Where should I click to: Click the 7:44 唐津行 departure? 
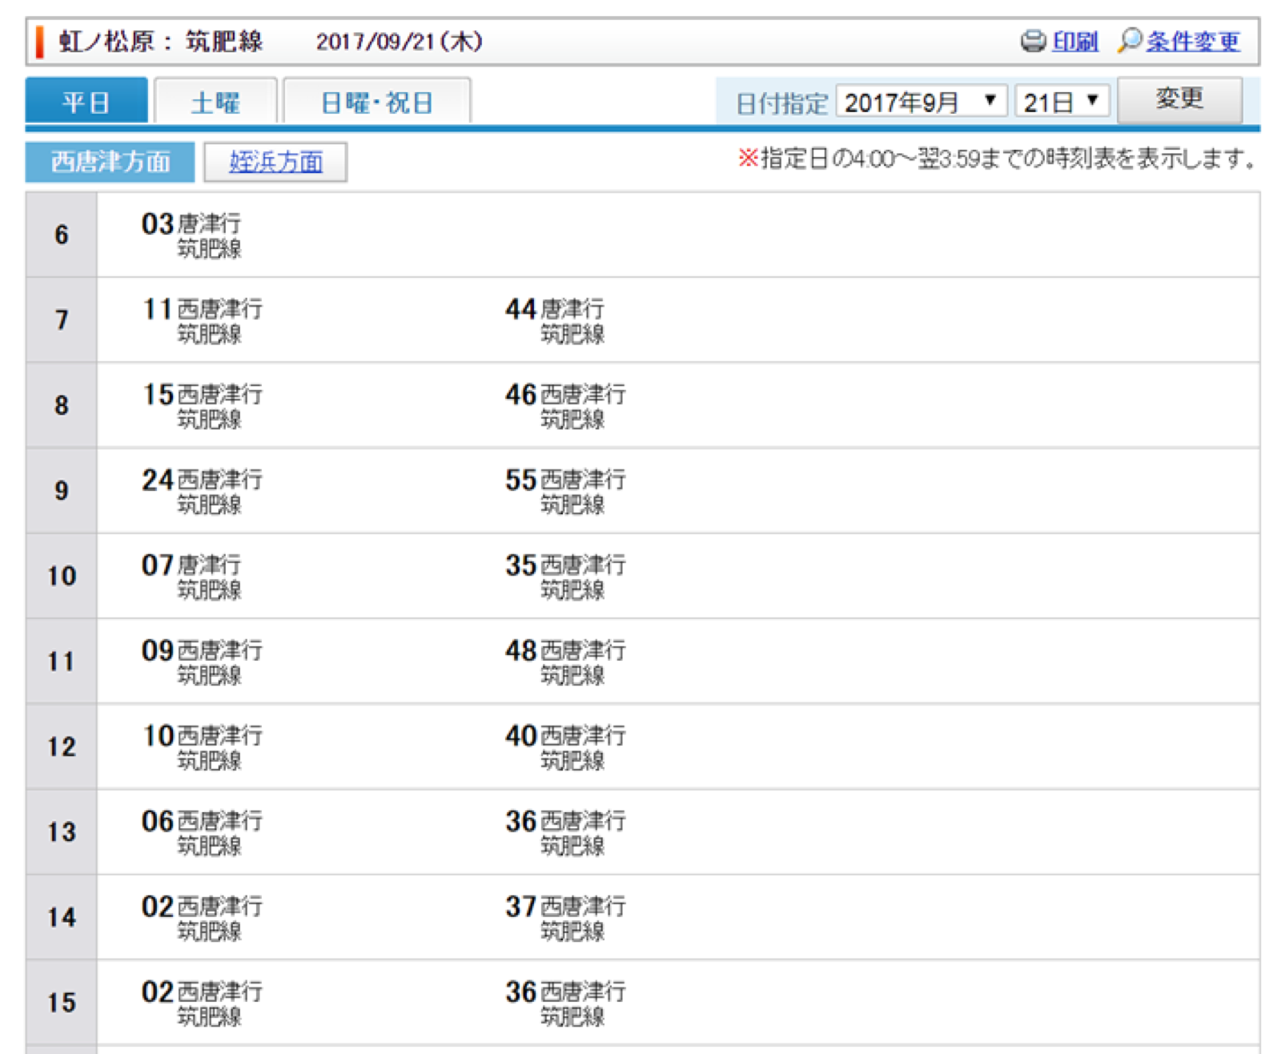click(555, 320)
